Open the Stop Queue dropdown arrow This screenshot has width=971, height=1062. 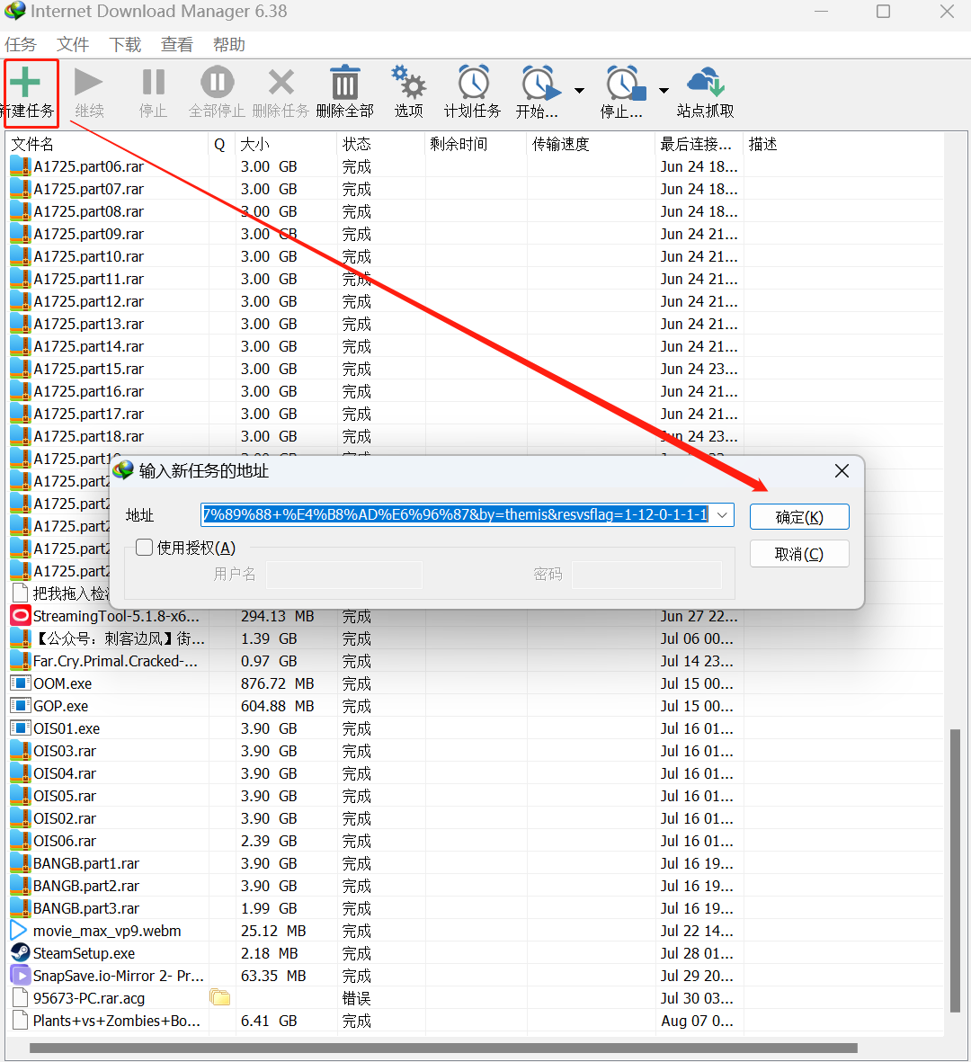pyautogui.click(x=664, y=90)
